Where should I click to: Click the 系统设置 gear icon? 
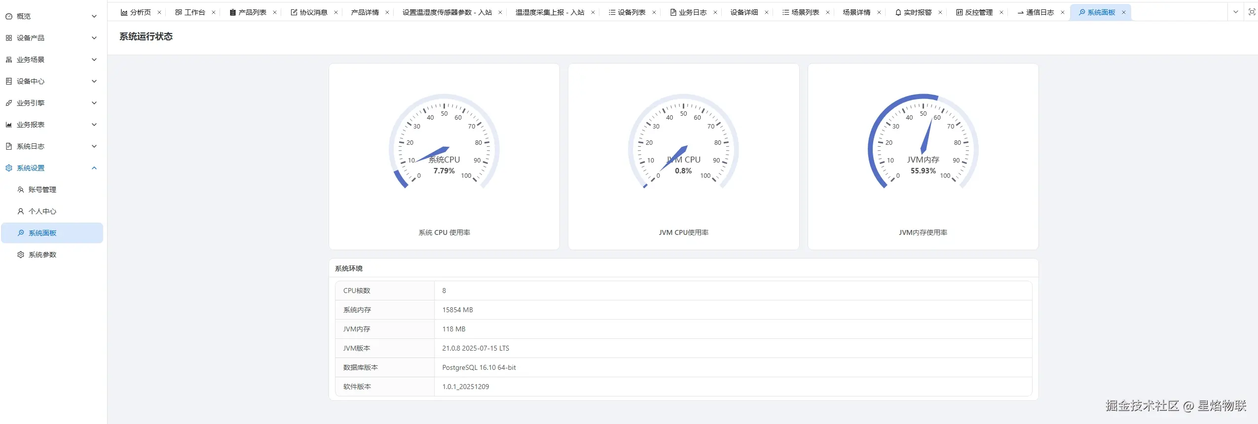[9, 168]
